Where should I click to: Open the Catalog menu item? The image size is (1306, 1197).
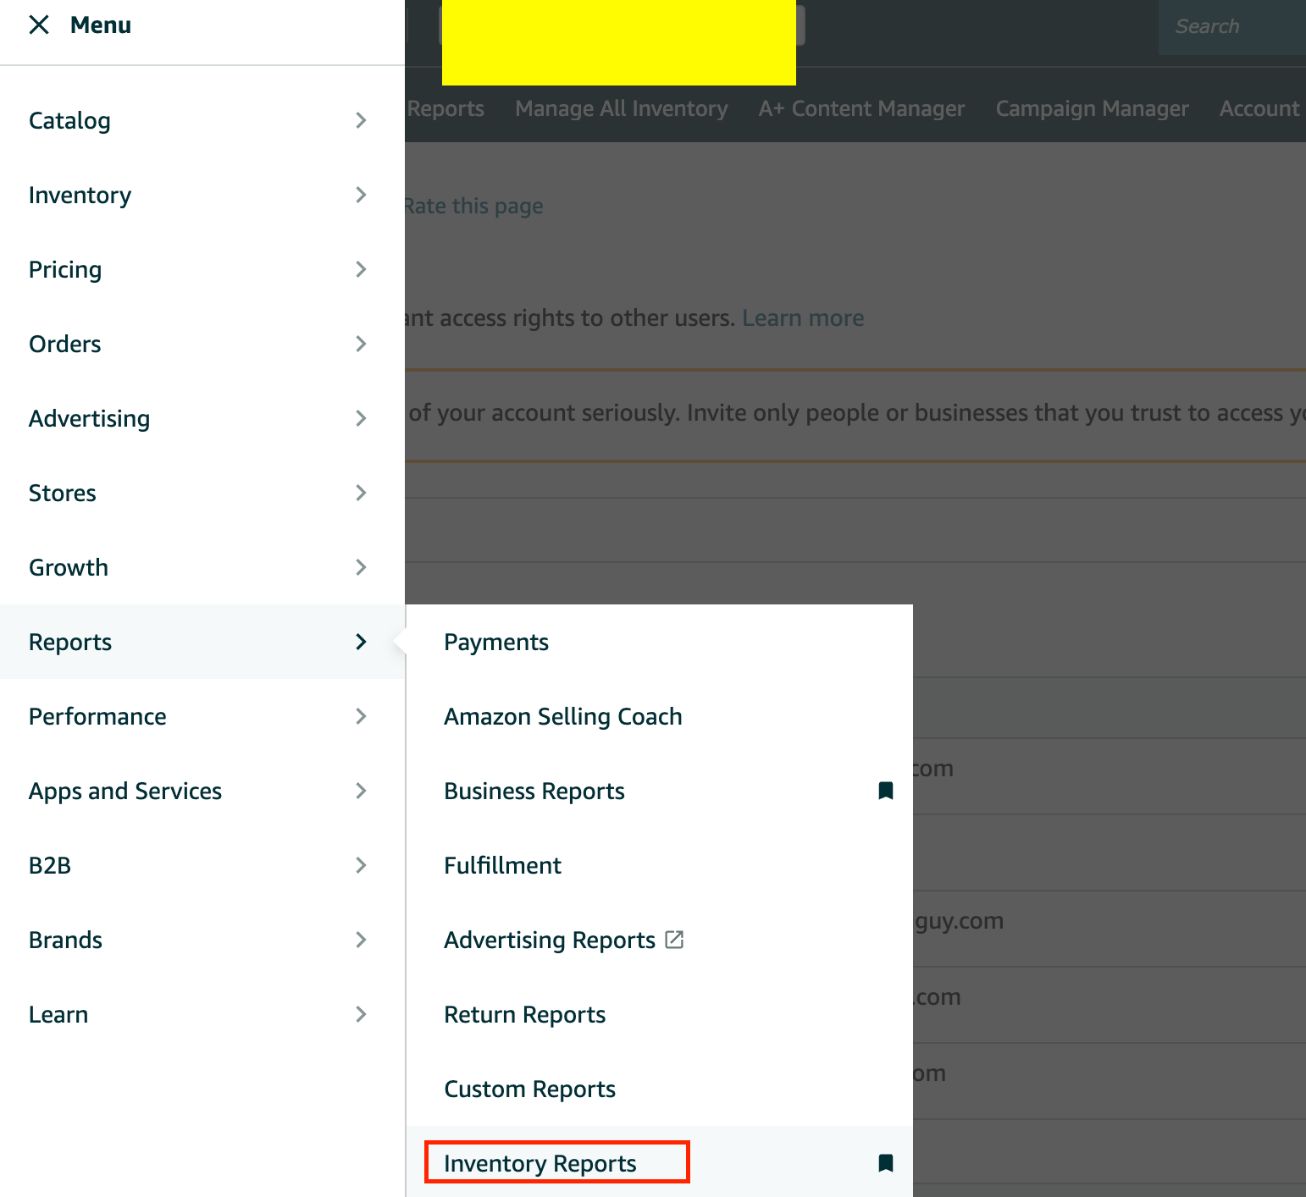(x=202, y=120)
